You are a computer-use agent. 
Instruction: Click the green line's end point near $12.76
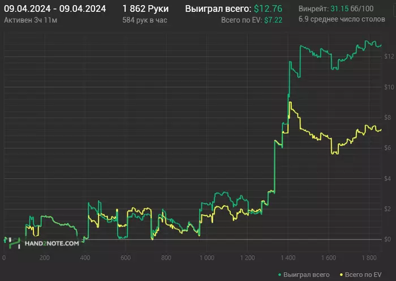[381, 45]
